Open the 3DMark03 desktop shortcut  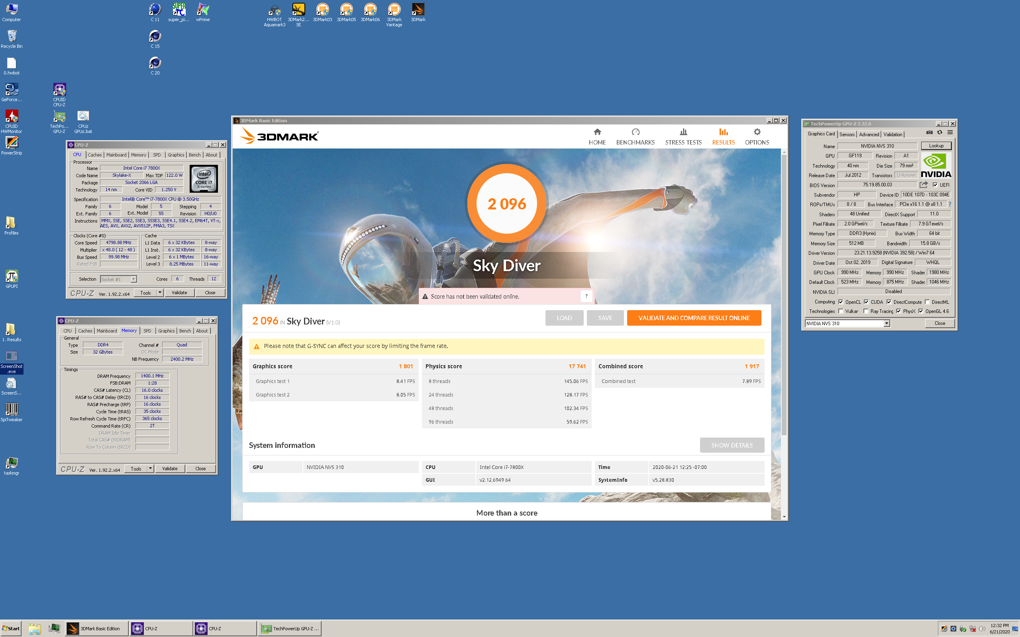point(322,12)
